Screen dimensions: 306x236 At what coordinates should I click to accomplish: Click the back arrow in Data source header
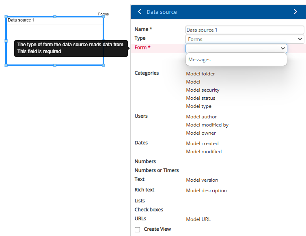[140, 12]
